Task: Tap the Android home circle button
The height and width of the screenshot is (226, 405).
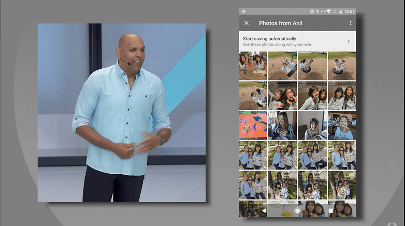Action: [x=297, y=211]
